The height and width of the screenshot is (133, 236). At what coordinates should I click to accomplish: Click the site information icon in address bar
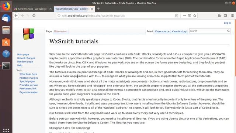tap(59, 16)
